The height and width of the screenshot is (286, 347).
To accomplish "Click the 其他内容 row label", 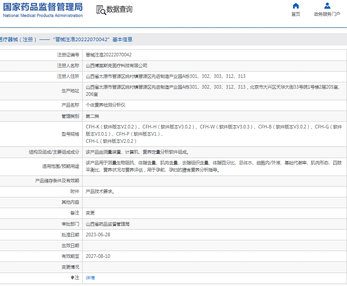I will pos(70,202).
